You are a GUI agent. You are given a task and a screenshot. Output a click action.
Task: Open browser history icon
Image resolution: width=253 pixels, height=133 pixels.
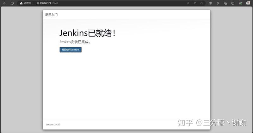233,3
